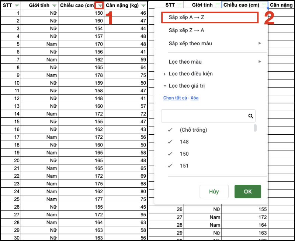Open STT filter icon in right table
This screenshot has height=241, width=295.
(x=180, y=5)
